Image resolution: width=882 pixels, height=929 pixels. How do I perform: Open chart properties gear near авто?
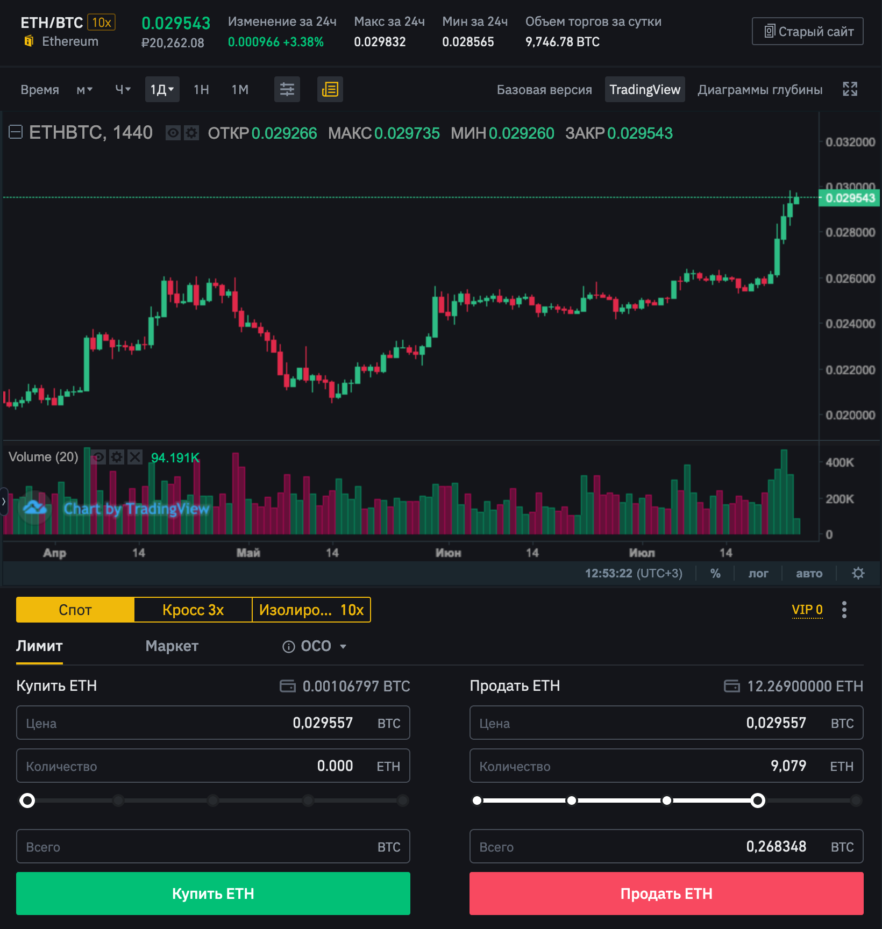[858, 573]
